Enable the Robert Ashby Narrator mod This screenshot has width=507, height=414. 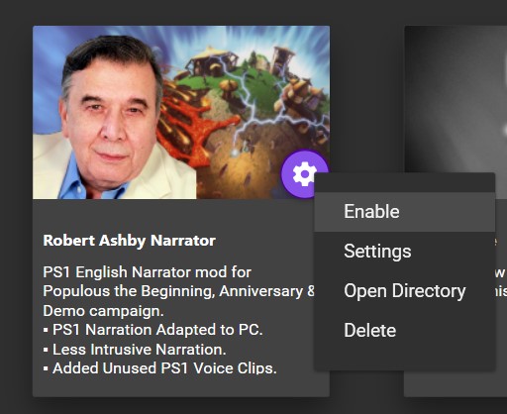coord(405,212)
